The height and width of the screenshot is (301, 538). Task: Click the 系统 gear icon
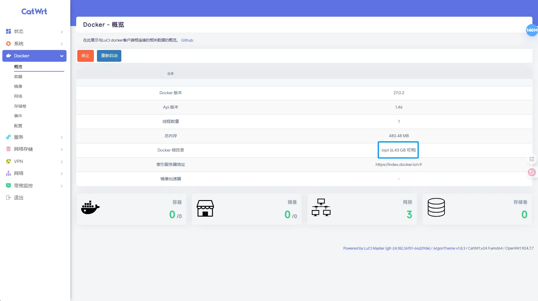point(8,44)
